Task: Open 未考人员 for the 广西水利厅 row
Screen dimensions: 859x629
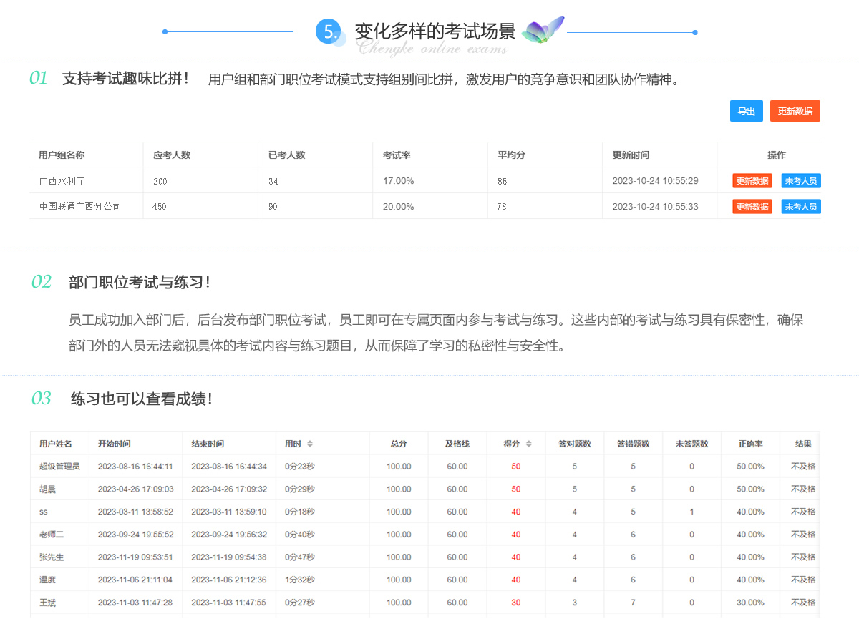Action: pyautogui.click(x=800, y=181)
